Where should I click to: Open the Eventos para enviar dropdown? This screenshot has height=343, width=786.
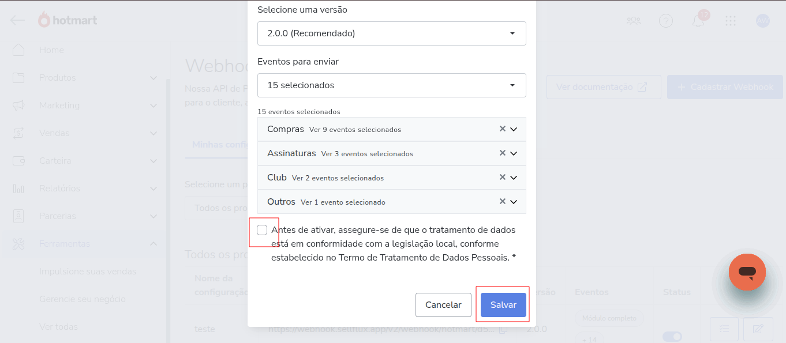(391, 85)
